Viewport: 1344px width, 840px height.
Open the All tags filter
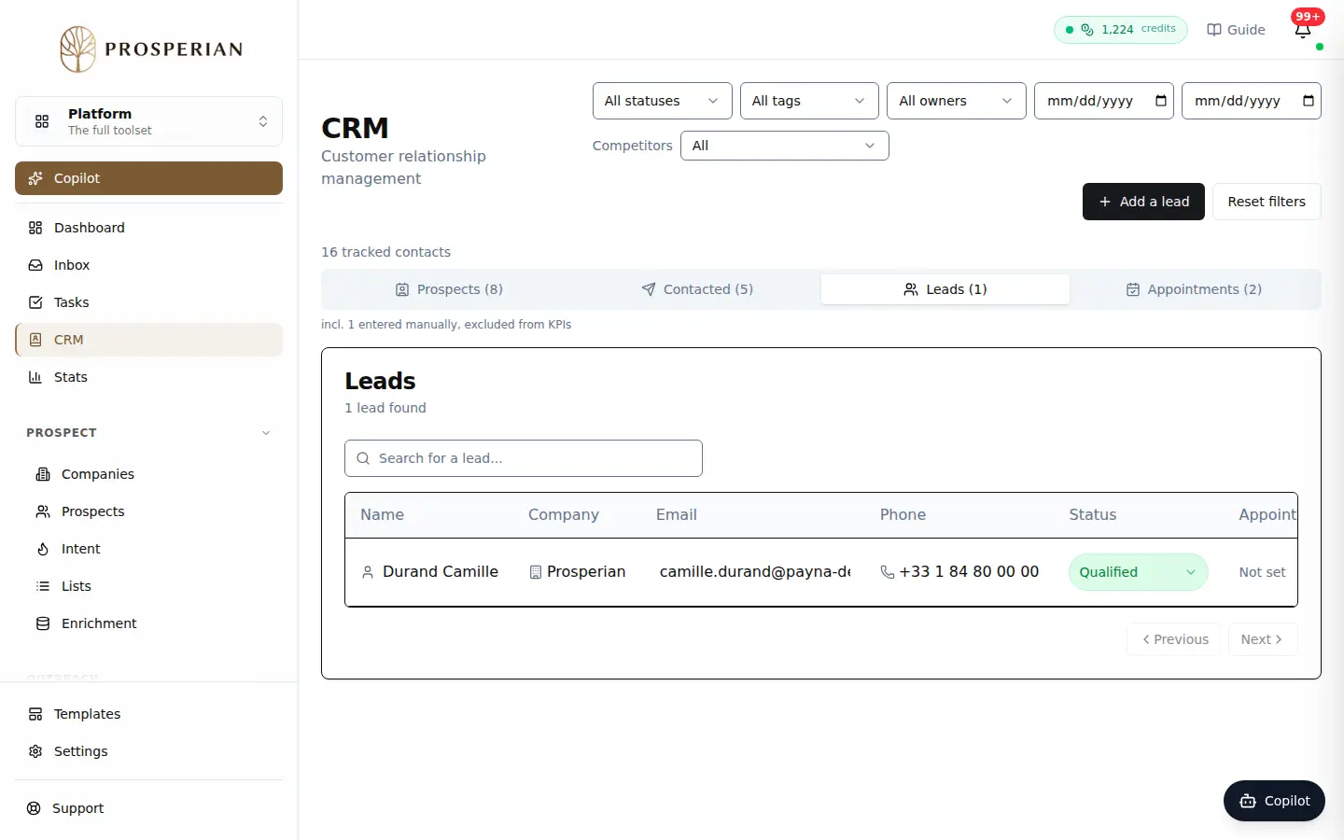(809, 101)
